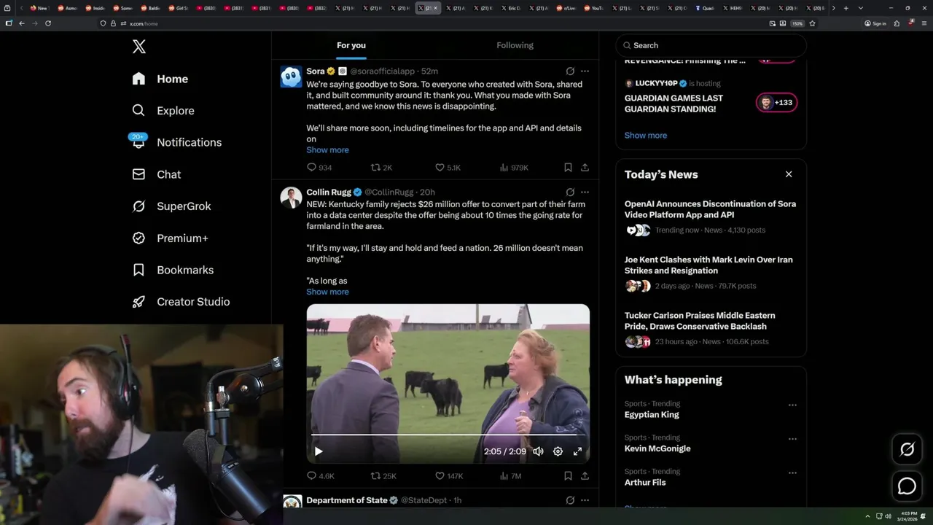Open the list all tabs dropdown
Image resolution: width=933 pixels, height=525 pixels.
pos(861,8)
